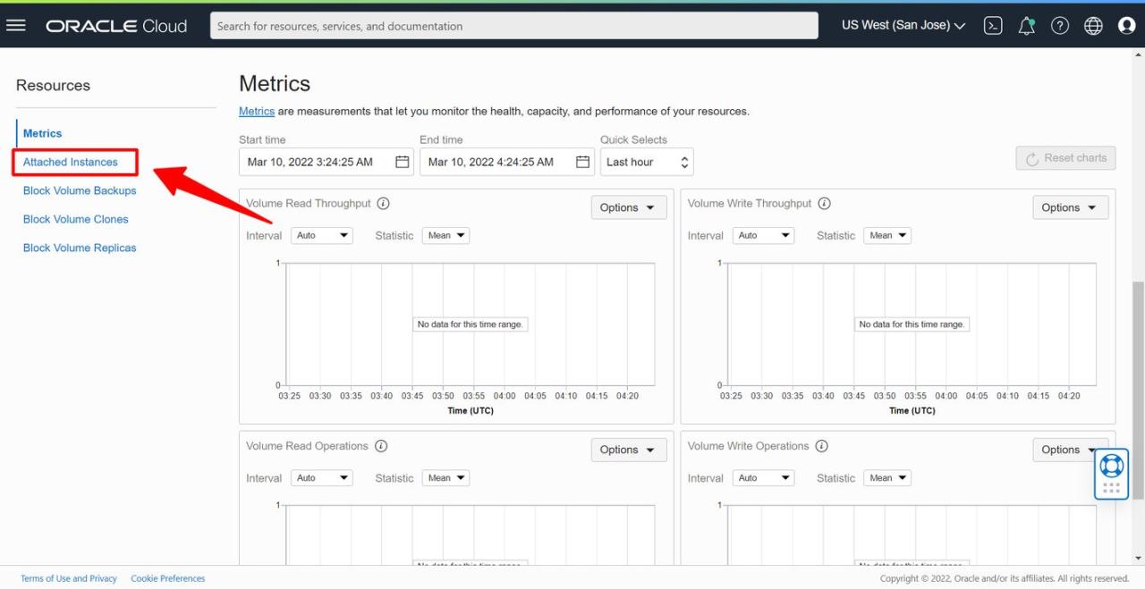Open Block Volume Backups in Resources

[80, 190]
